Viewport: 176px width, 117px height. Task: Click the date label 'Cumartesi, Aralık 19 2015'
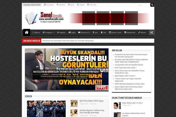[32, 5]
